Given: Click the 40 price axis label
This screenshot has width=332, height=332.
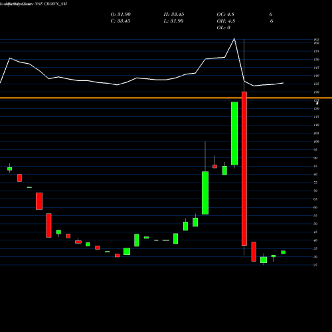Looking at the screenshot, I should point(315,240).
